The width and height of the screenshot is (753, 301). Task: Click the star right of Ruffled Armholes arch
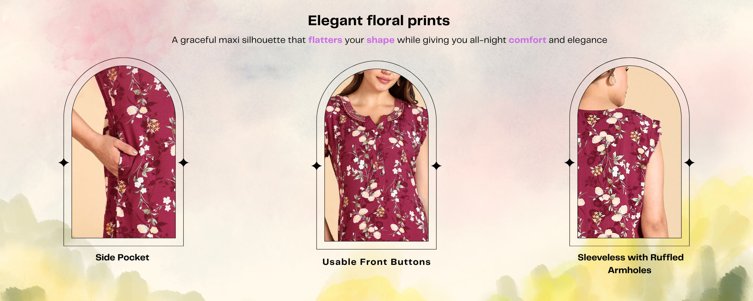[689, 163]
